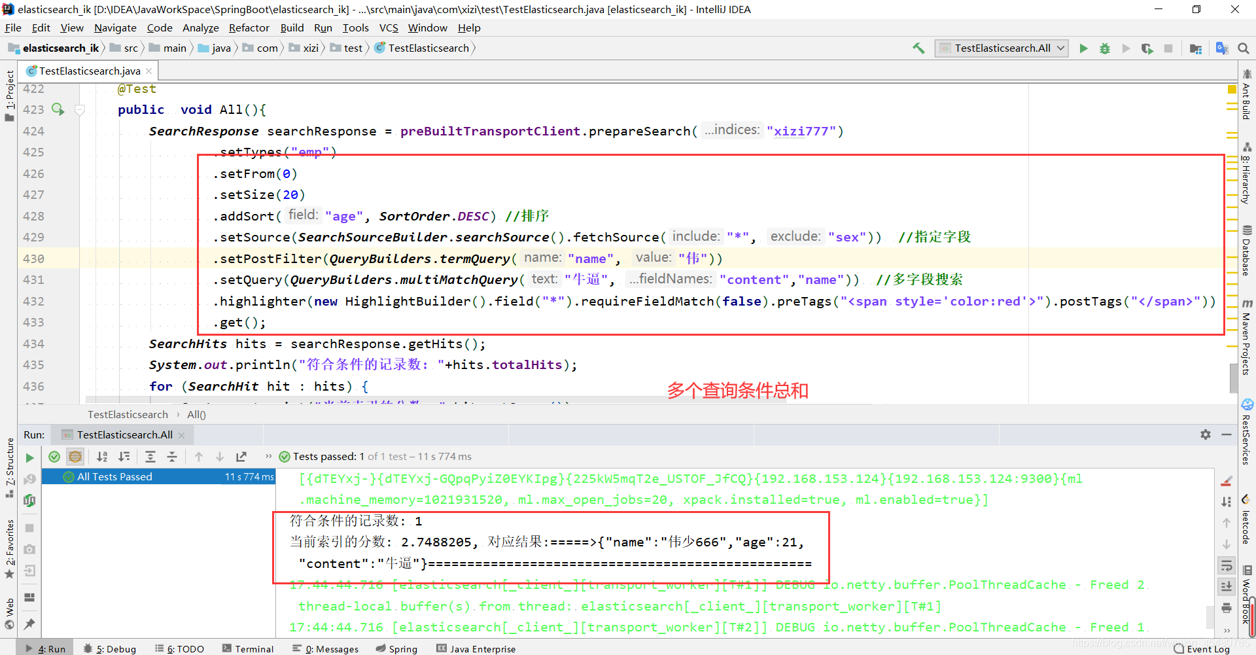Viewport: 1256px width, 655px height.
Task: Place cursor on line number 430
Action: tap(33, 258)
